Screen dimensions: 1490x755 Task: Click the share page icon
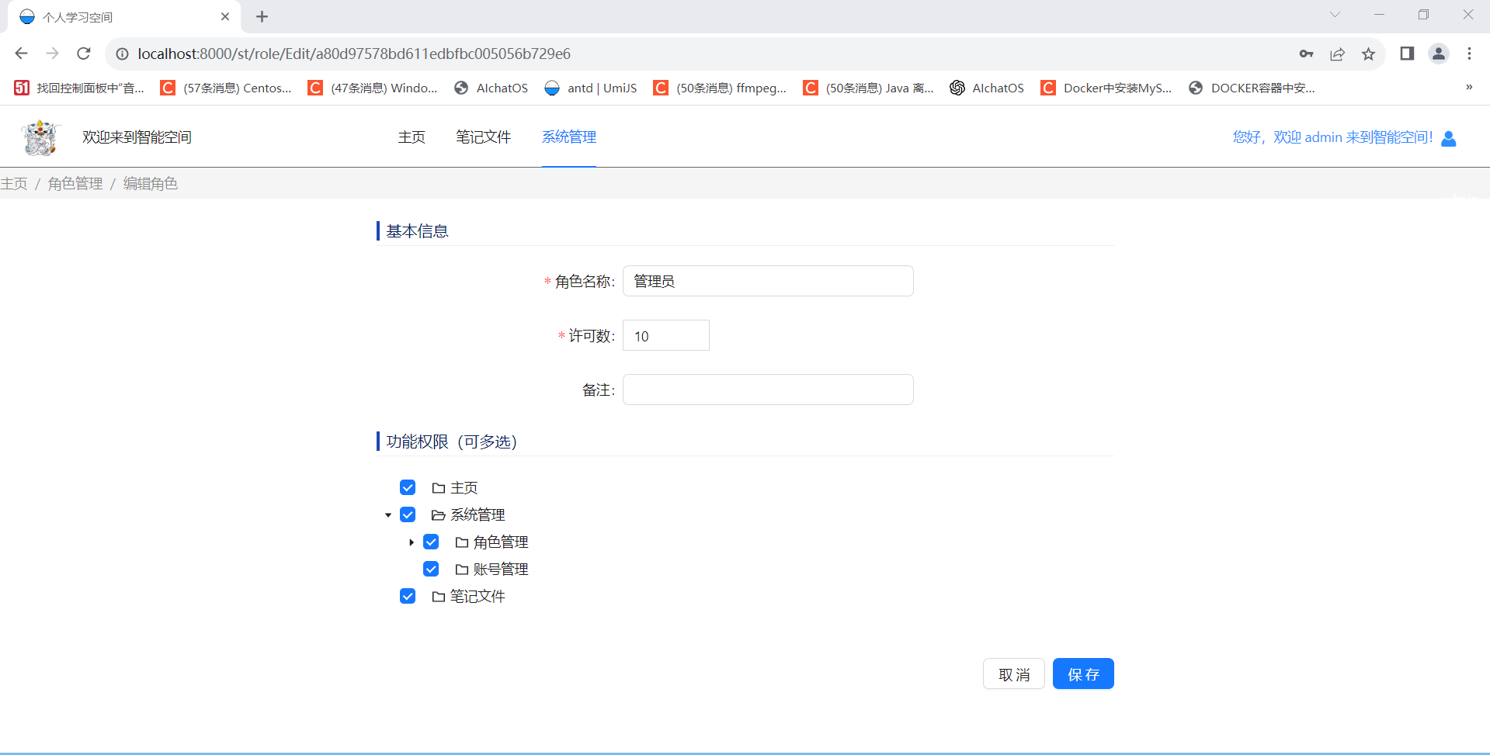pos(1337,54)
